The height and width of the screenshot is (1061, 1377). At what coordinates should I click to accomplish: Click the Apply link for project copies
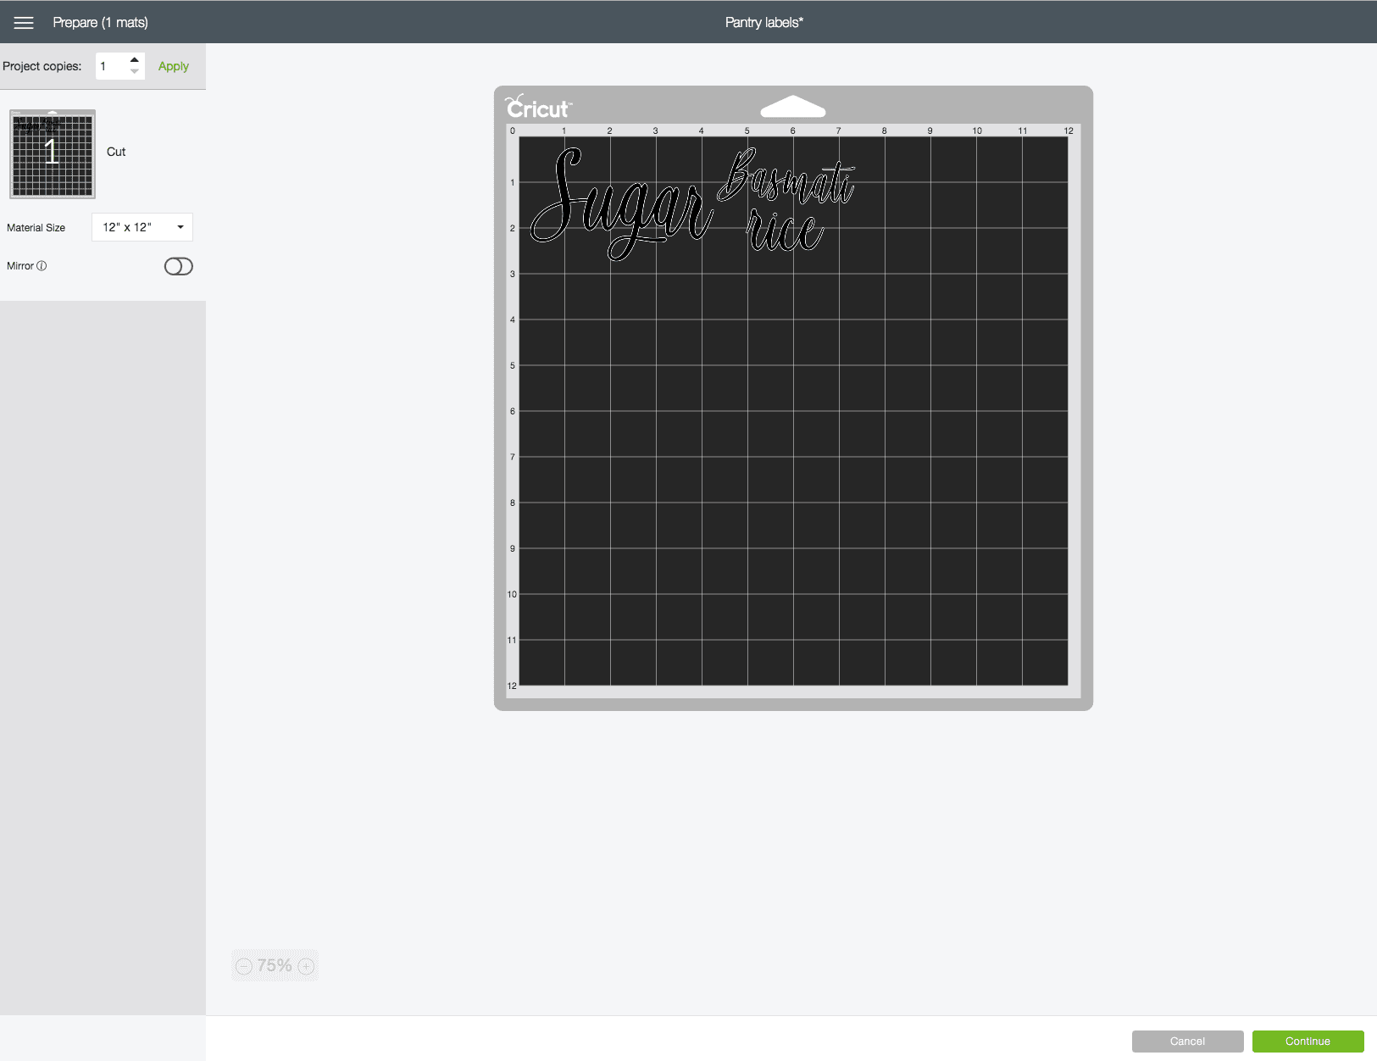click(173, 66)
